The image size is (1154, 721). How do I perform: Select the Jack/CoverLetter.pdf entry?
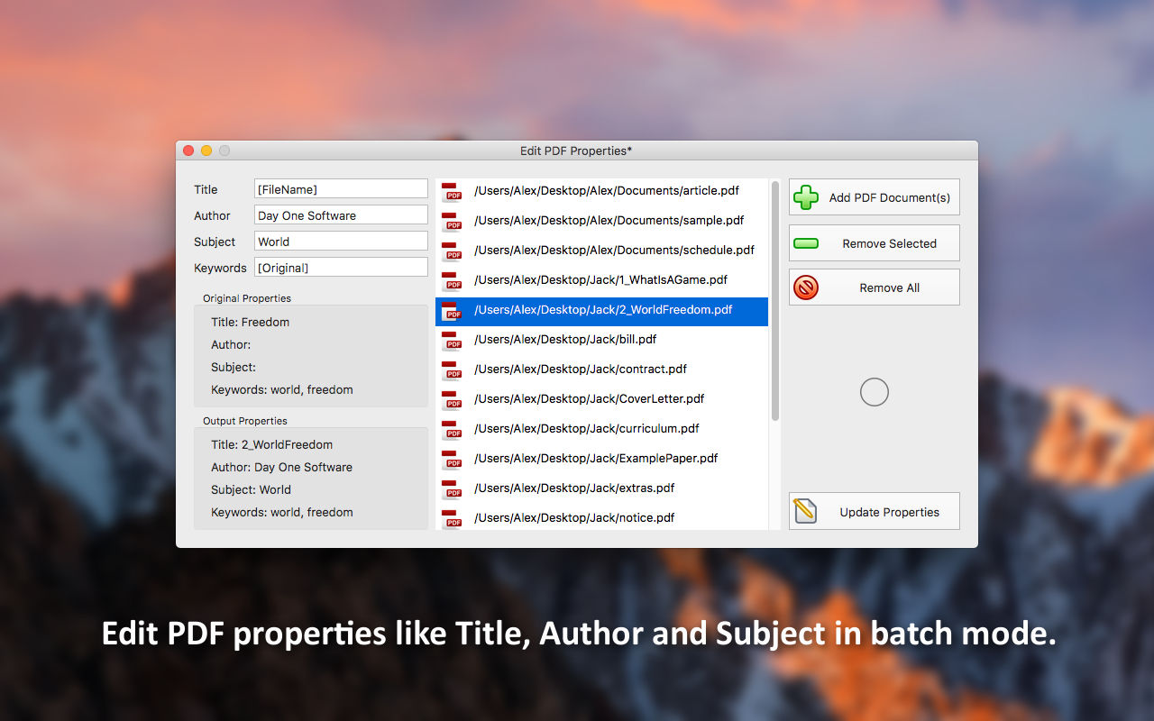(601, 399)
